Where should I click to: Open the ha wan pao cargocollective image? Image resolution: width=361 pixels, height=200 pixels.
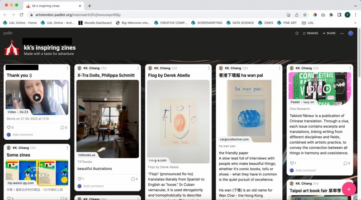click(x=249, y=111)
